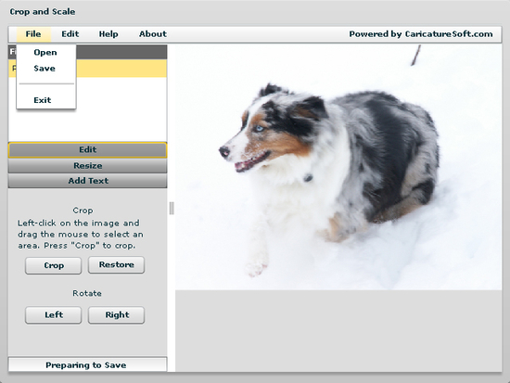
Task: Choose Open from File dropdown
Action: pos(45,52)
